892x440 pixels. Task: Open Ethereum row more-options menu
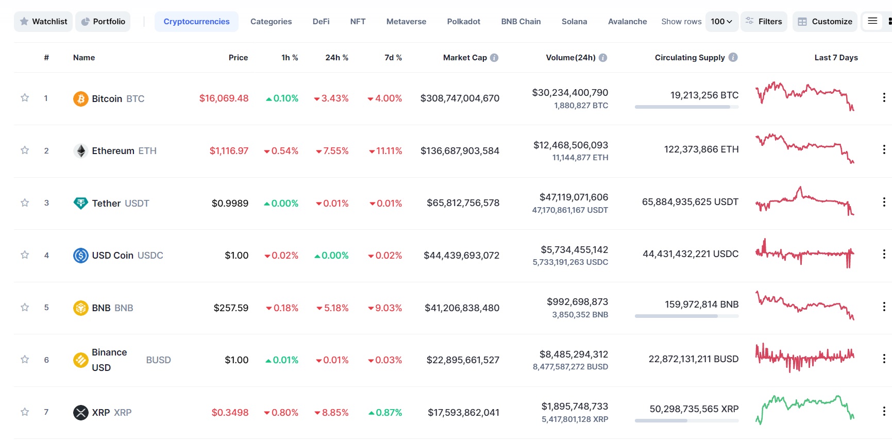[884, 150]
